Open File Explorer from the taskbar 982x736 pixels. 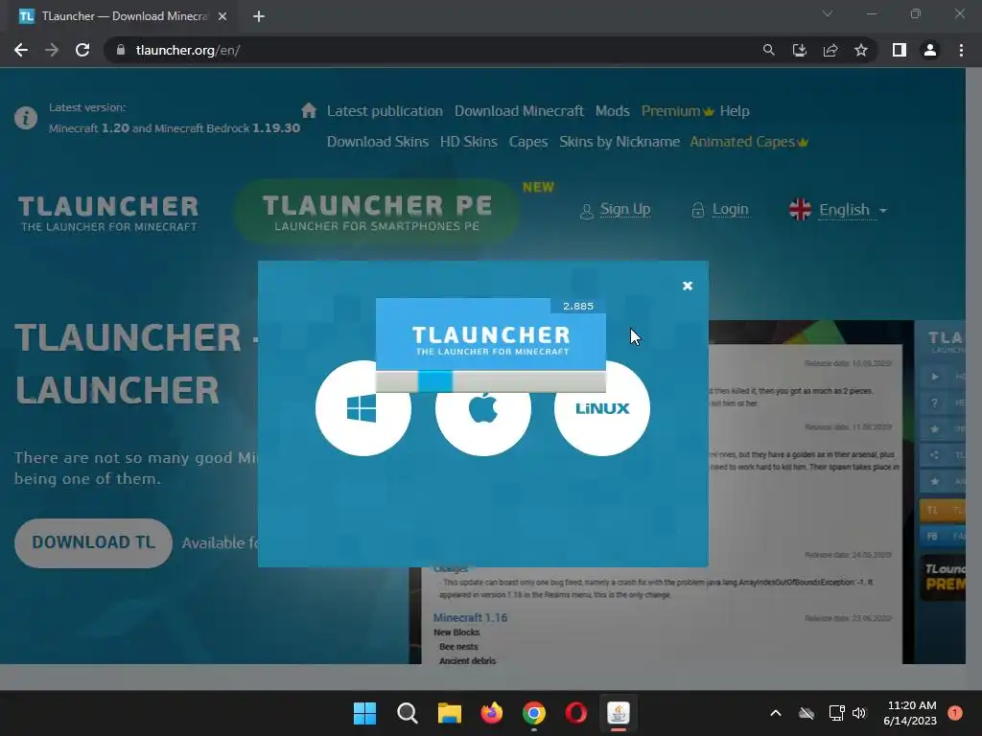[449, 713]
